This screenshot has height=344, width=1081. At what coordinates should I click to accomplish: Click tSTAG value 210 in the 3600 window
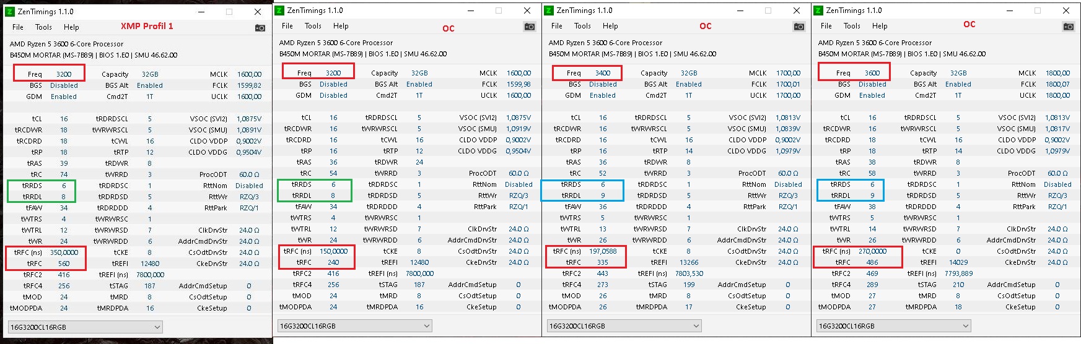(958, 285)
